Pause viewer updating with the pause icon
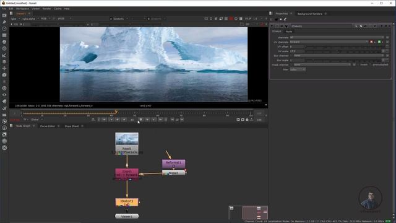Image resolution: width=396 pixels, height=223 pixels. (241, 19)
